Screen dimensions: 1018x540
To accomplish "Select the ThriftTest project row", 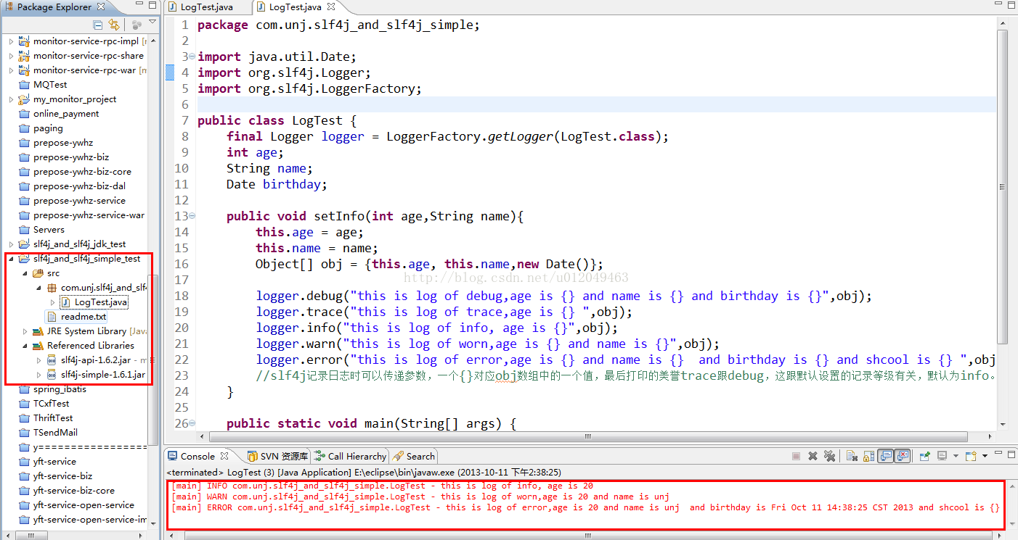I will 53,418.
